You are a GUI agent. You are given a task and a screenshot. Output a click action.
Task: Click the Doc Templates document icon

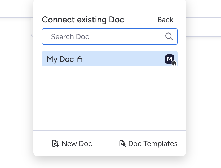coord(122,144)
